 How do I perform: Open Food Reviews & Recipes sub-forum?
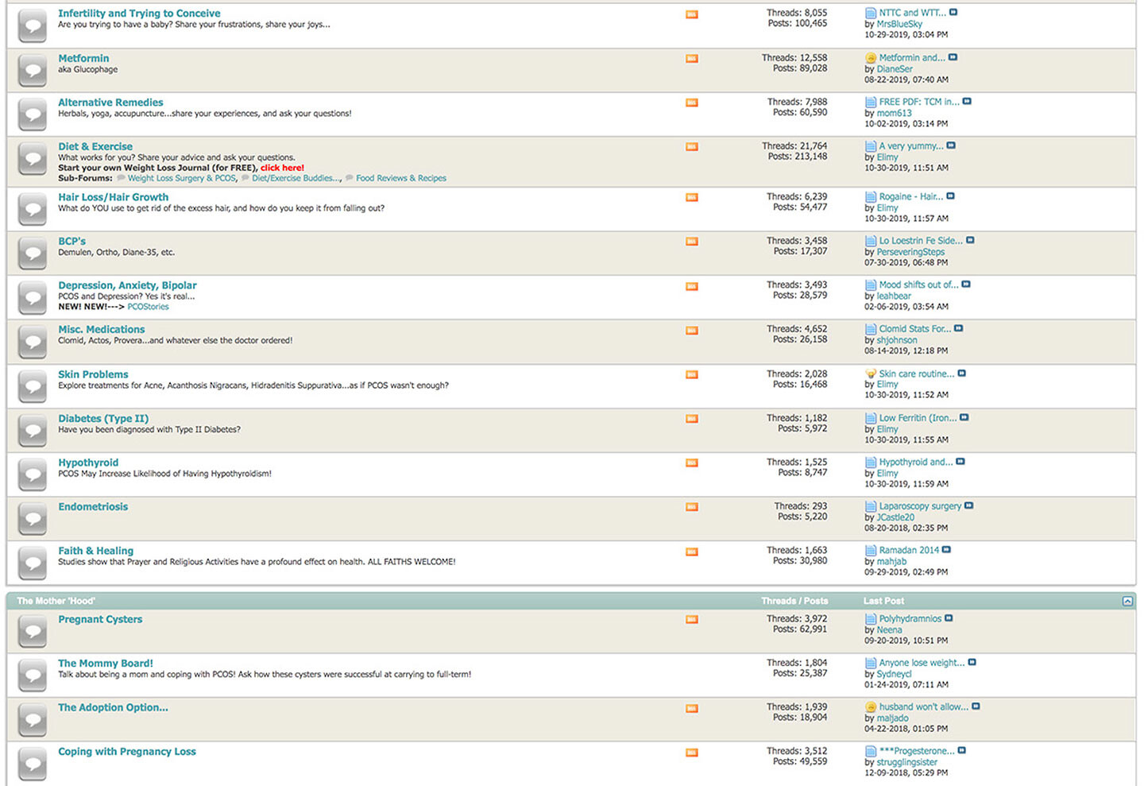[400, 179]
